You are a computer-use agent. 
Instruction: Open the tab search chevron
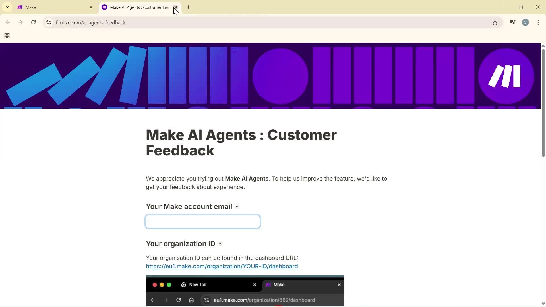click(7, 7)
